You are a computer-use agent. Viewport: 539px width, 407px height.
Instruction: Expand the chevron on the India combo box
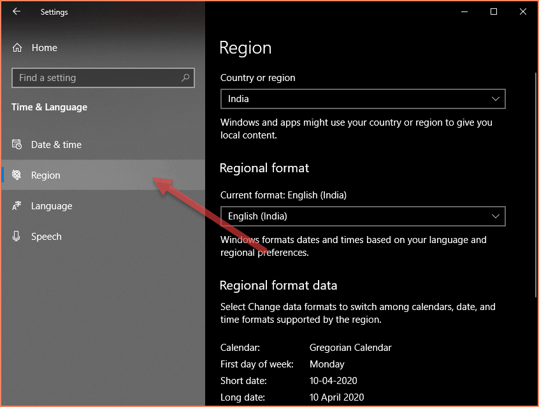496,99
